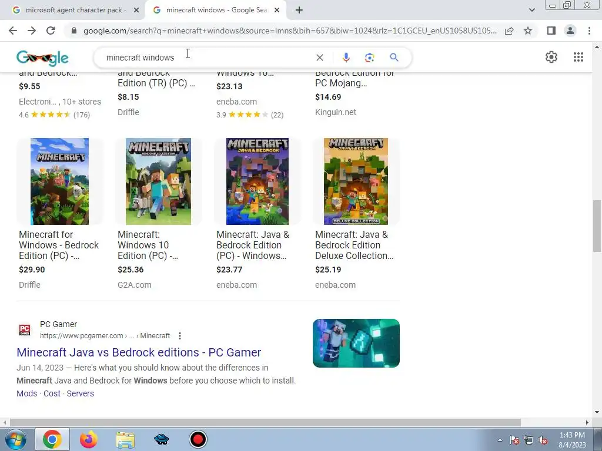Share this page from the address bar

click(x=509, y=31)
